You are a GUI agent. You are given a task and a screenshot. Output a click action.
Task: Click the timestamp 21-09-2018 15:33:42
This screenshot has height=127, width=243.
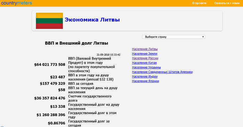click(x=108, y=55)
